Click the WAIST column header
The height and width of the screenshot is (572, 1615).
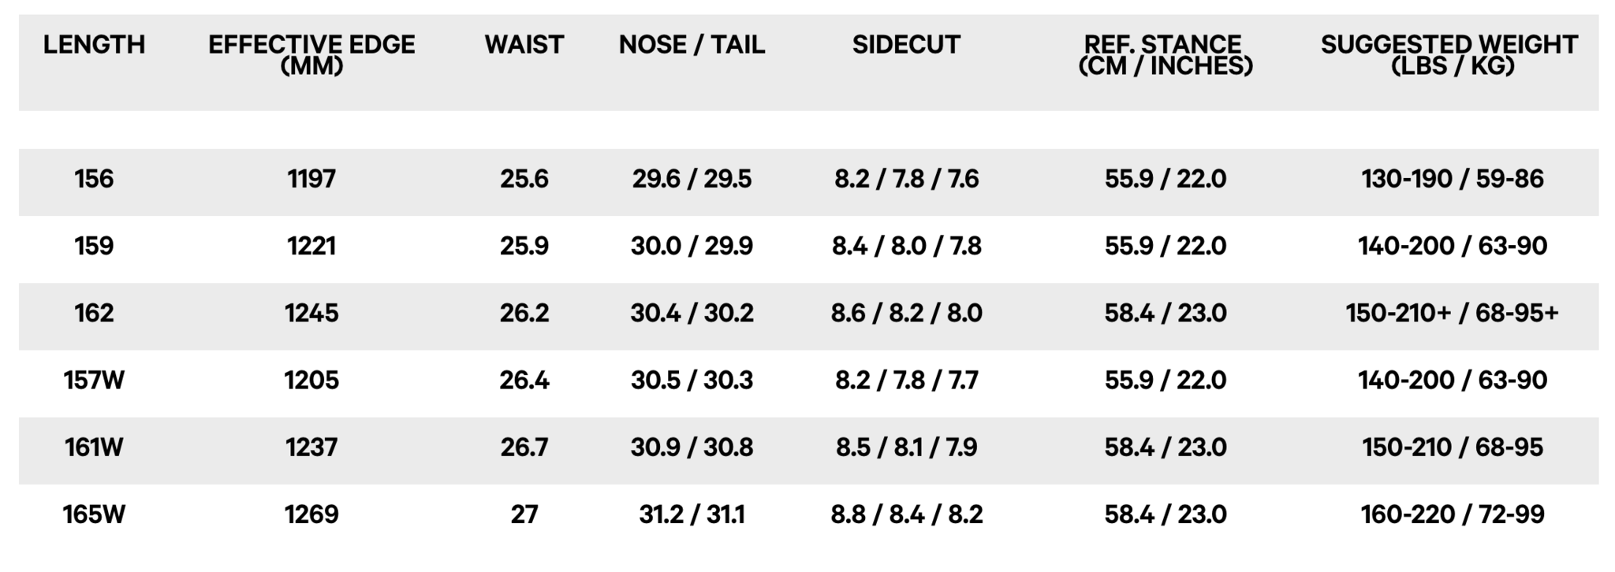tap(524, 44)
